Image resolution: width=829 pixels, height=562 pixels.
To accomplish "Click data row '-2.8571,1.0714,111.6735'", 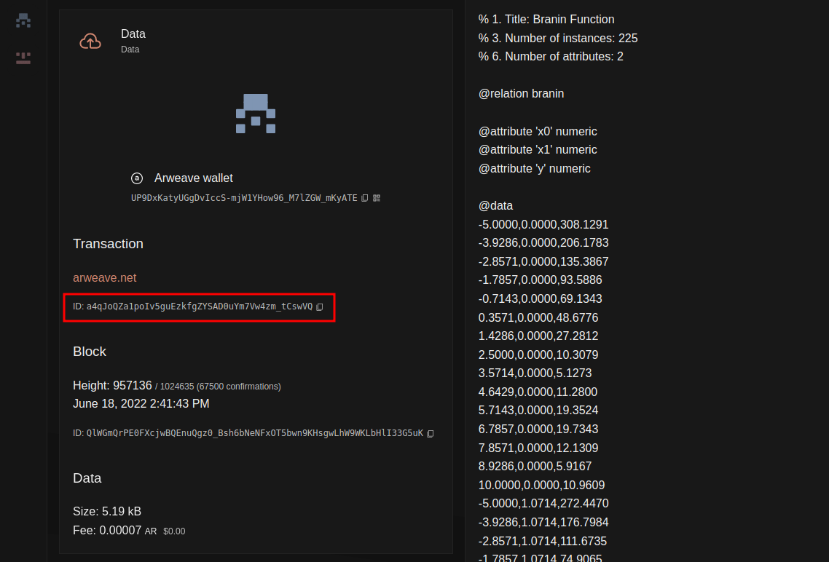I will [543, 542].
